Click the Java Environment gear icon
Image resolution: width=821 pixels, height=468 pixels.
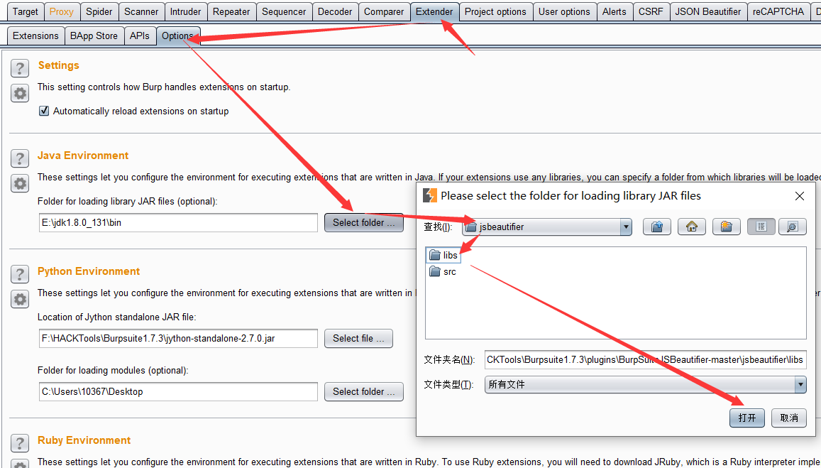coord(20,183)
